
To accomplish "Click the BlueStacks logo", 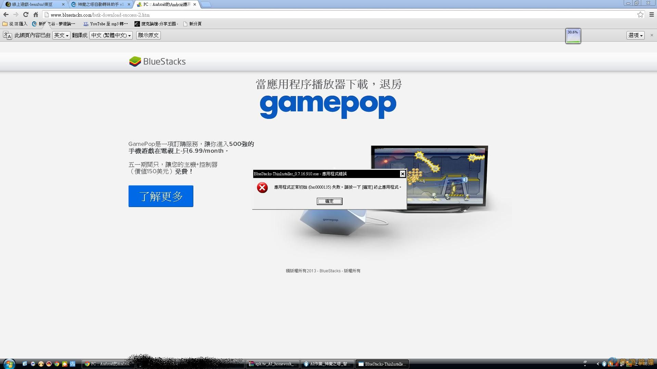I will pos(157,61).
